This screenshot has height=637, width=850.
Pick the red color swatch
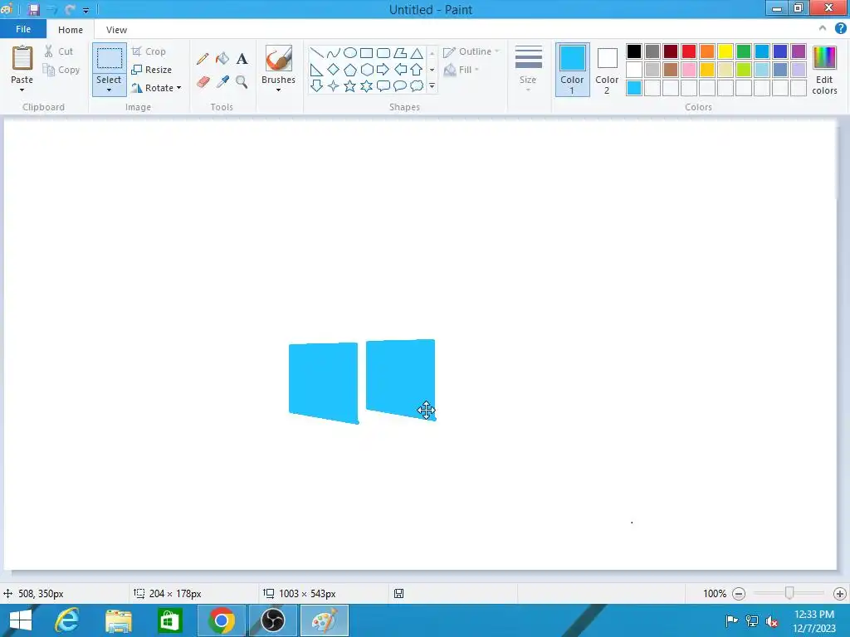tap(688, 51)
